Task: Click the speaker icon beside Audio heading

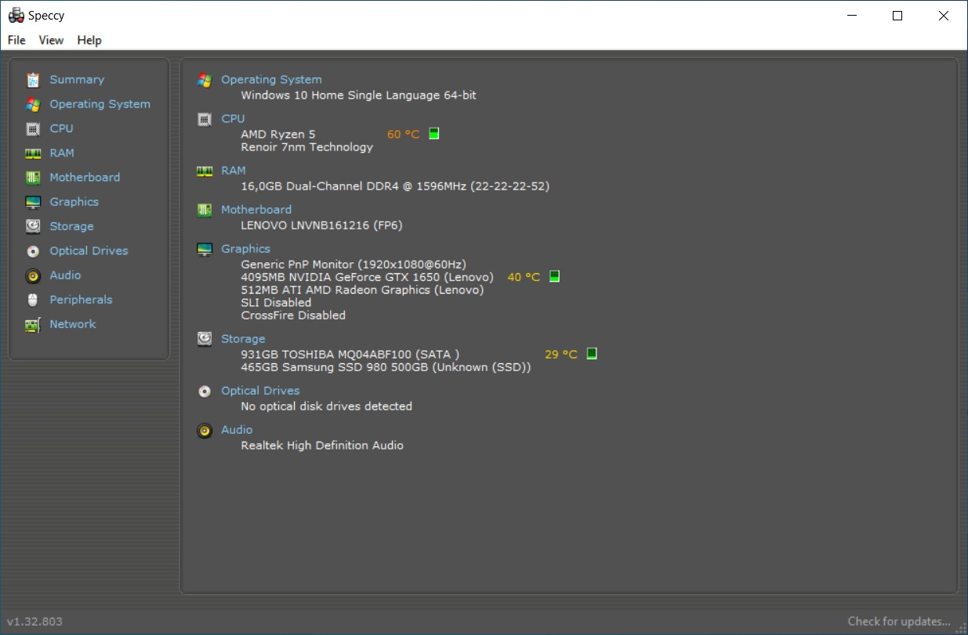Action: [x=205, y=430]
